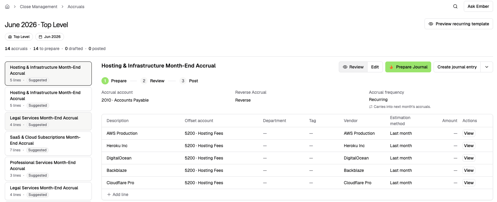This screenshot has height=202, width=497.
Task: Click DigitalOcean description cell
Action: click(119, 158)
